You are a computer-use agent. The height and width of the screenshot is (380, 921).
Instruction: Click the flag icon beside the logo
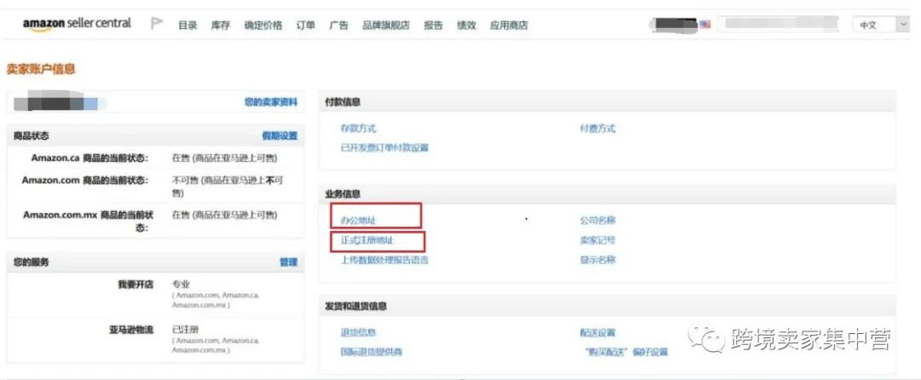pyautogui.click(x=156, y=24)
